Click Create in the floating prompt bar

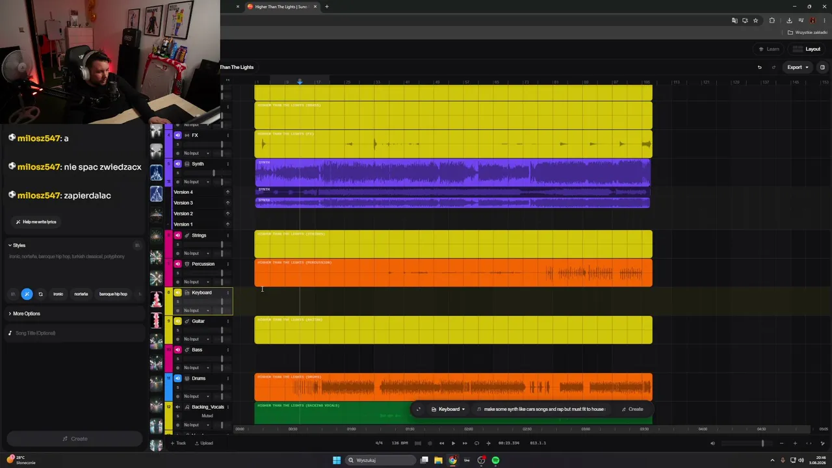coord(632,409)
